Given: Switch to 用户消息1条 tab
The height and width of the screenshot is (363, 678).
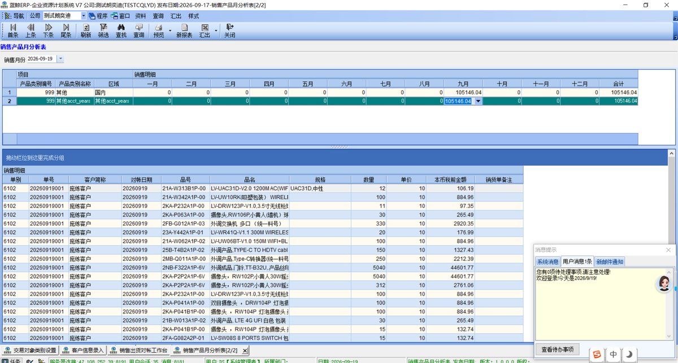Looking at the screenshot, I should 577,262.
